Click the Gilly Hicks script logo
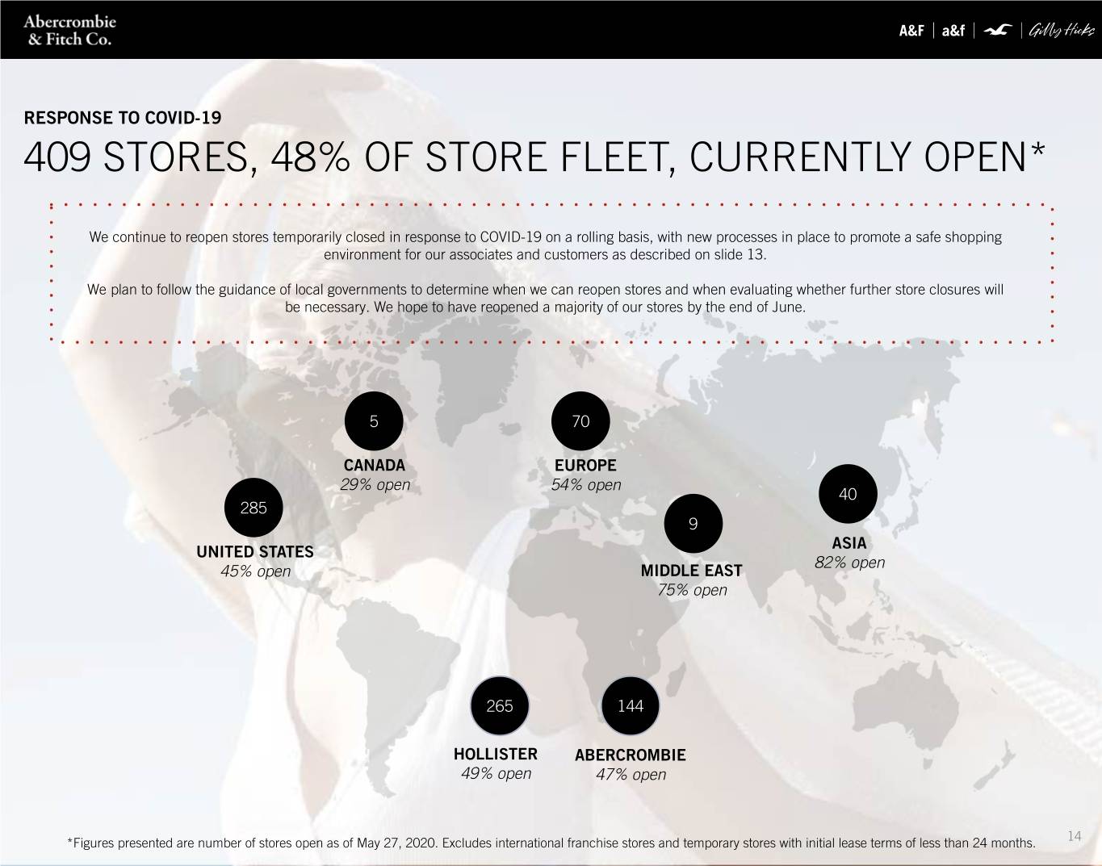Image resolution: width=1102 pixels, height=866 pixels. pos(1062,31)
